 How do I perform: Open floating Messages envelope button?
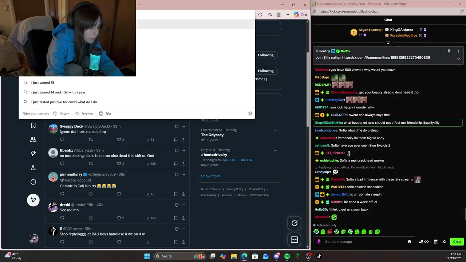coord(294,239)
